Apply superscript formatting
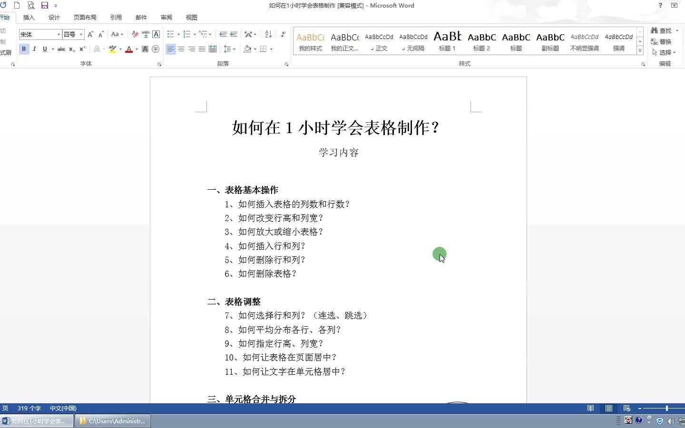This screenshot has width=685, height=428. [82, 49]
